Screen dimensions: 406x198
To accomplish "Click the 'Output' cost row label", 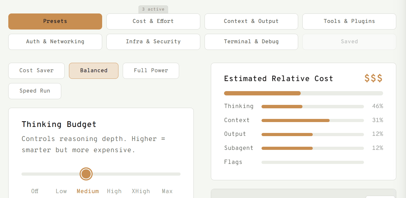I will 235,134.
